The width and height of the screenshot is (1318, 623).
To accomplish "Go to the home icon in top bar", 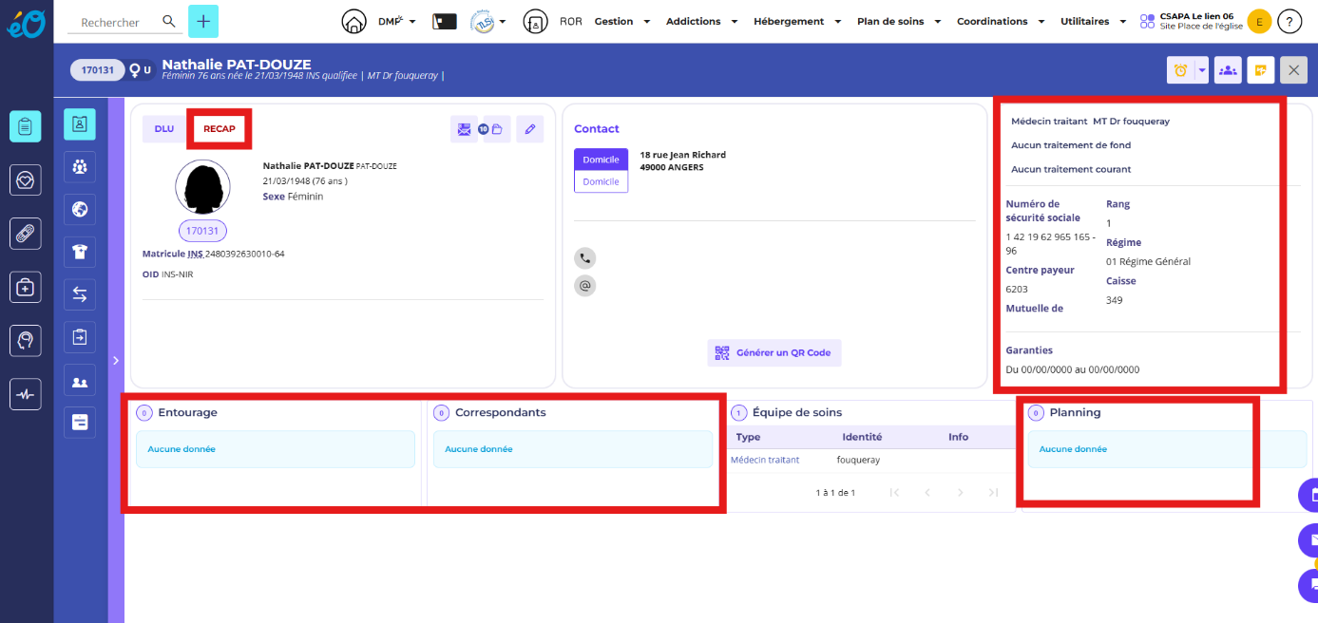I will tap(353, 21).
